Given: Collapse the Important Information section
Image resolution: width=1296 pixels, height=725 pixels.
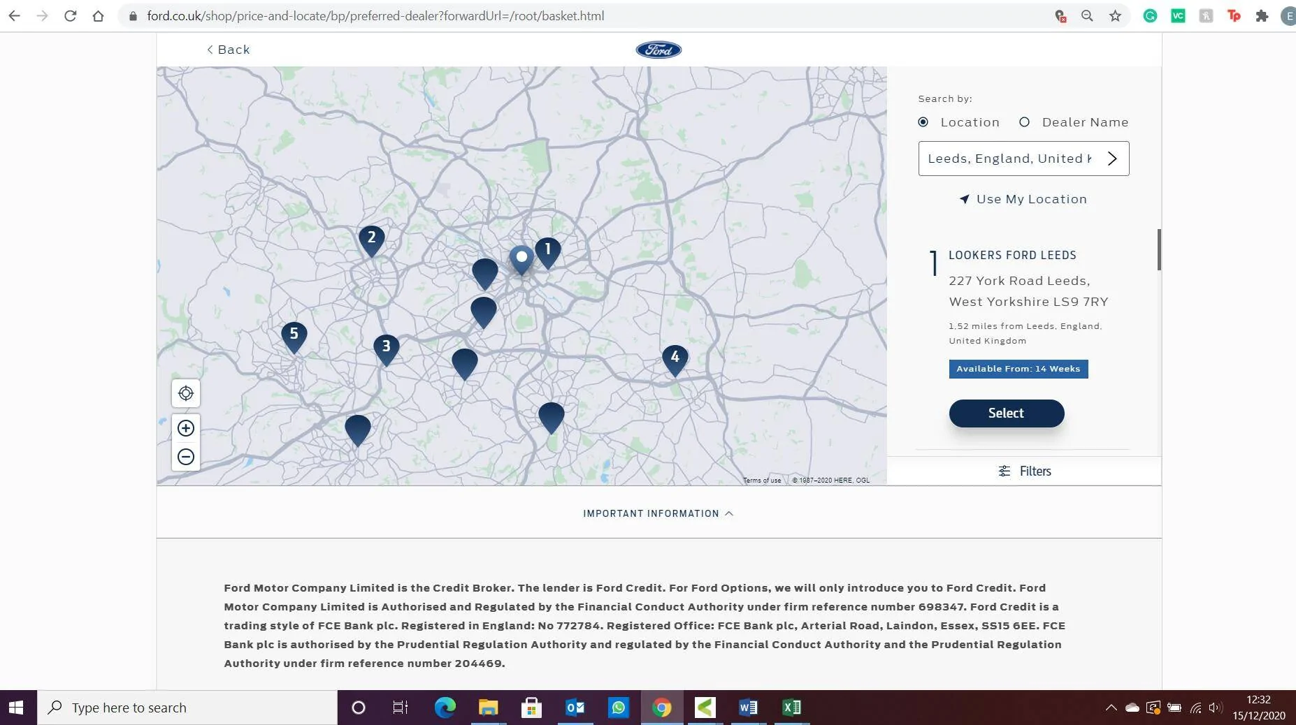Looking at the screenshot, I should point(658,513).
